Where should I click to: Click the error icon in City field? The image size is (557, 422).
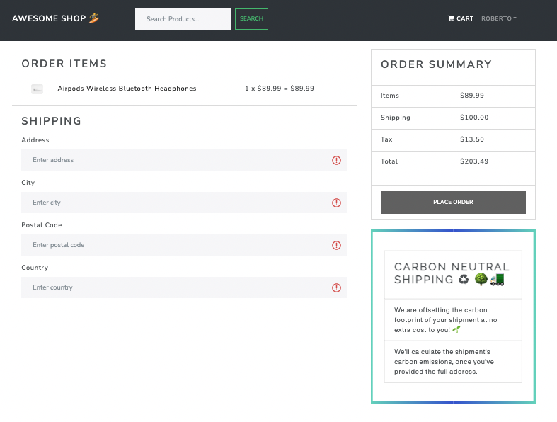tap(336, 203)
